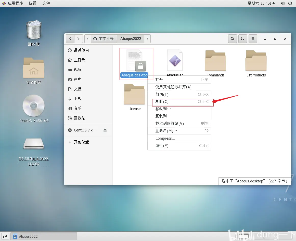
Task: Open the Places (位置) menu in top bar
Action: click(x=32, y=3)
